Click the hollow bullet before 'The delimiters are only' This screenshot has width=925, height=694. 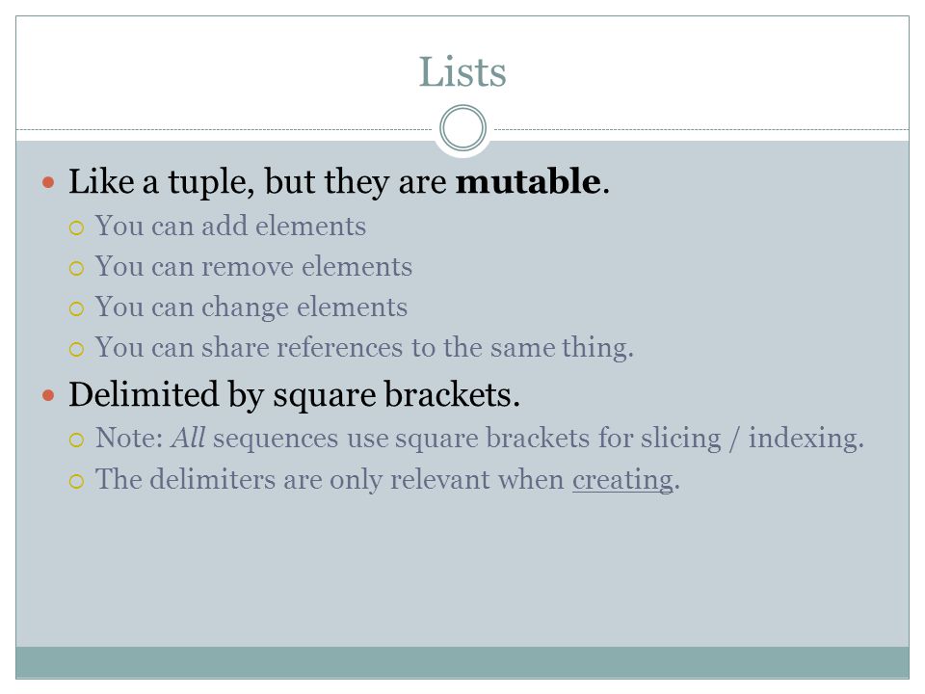[77, 481]
